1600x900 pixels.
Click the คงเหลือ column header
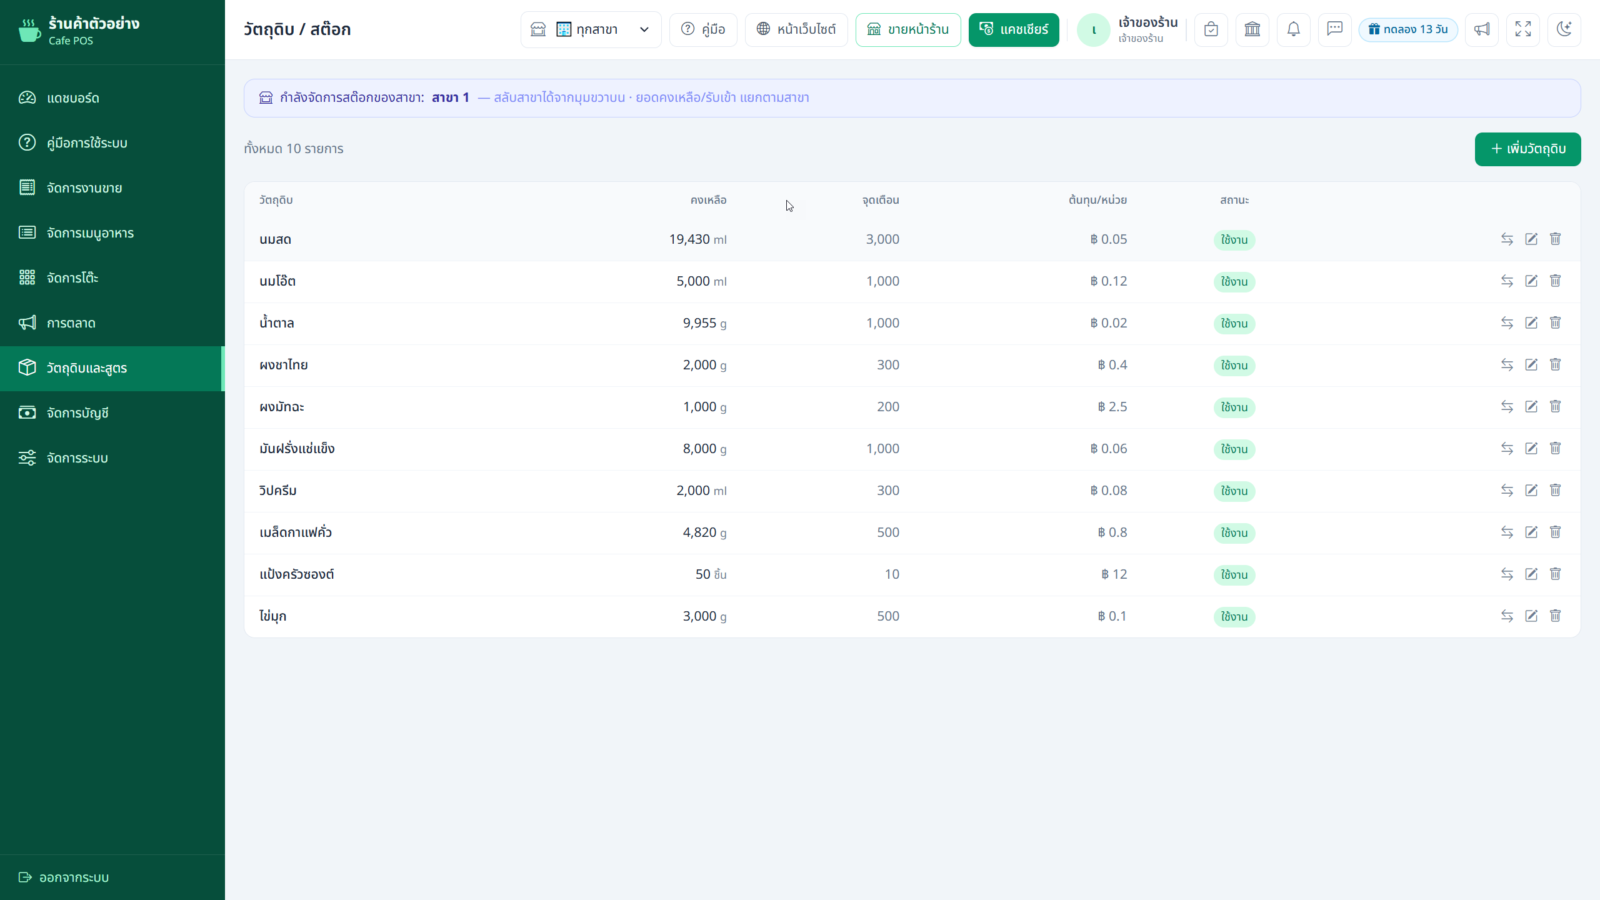click(x=708, y=200)
